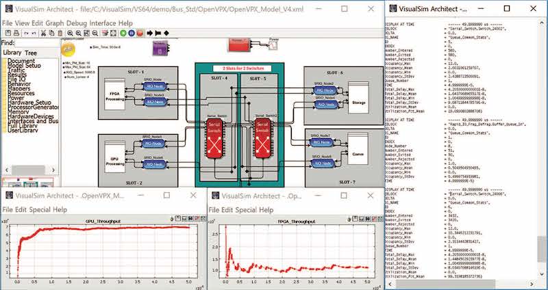Open the Interface menu
The image size is (548, 290).
click(103, 23)
